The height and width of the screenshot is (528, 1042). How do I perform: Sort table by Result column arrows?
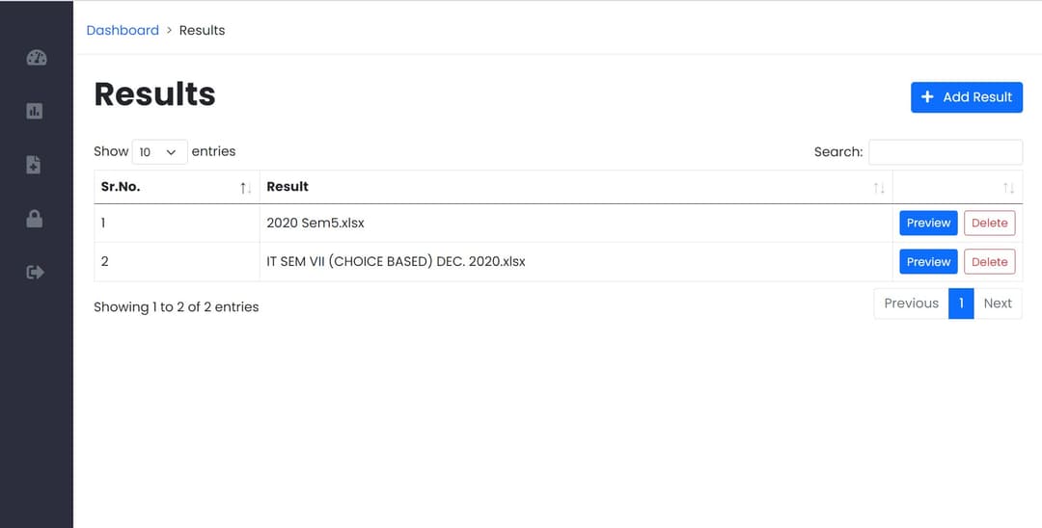tap(878, 188)
